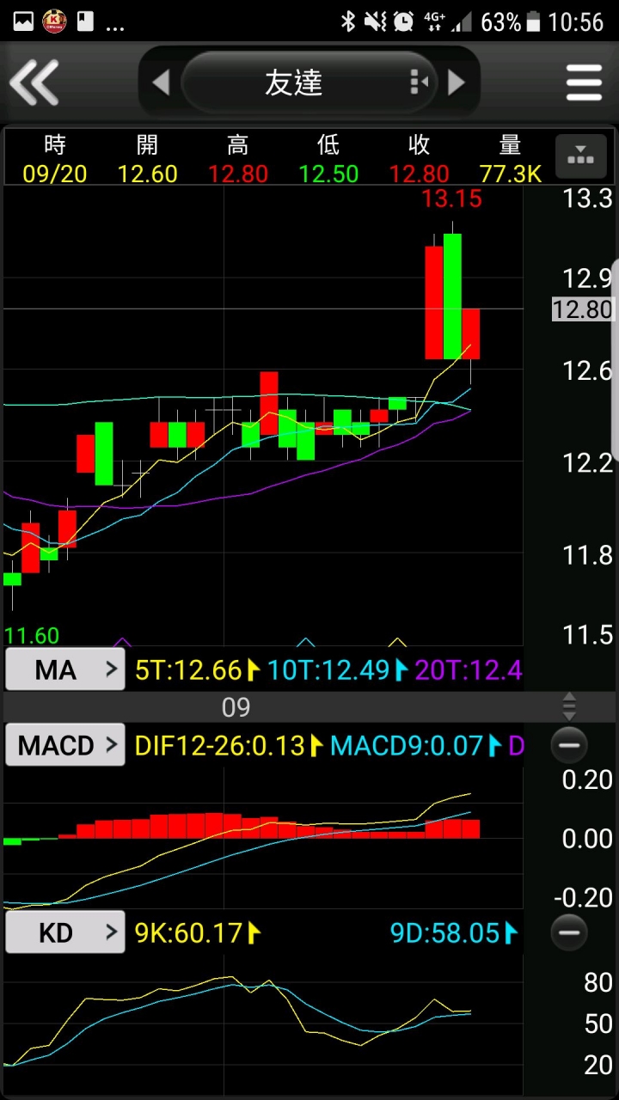Image resolution: width=619 pixels, height=1100 pixels.
Task: Tap the double-chevron back icon
Action: point(34,82)
